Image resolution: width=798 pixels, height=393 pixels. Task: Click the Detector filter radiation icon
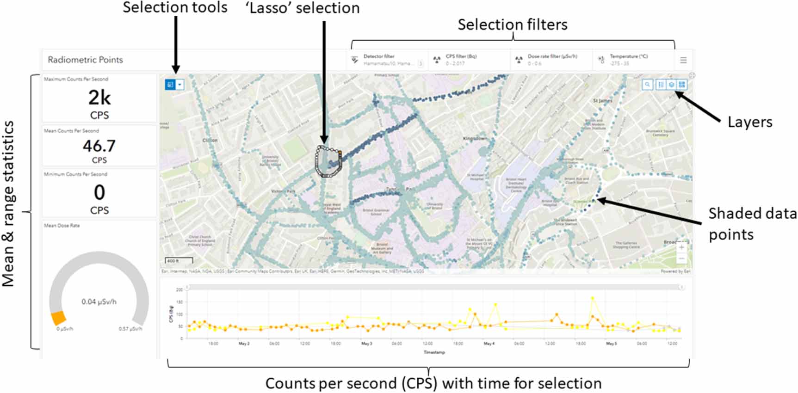355,59
